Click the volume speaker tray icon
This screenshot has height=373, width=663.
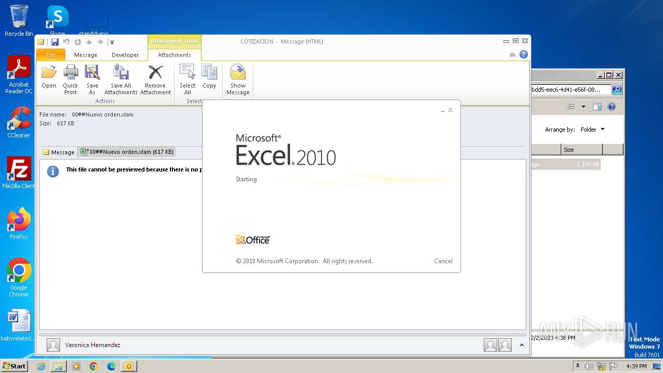tap(589, 366)
